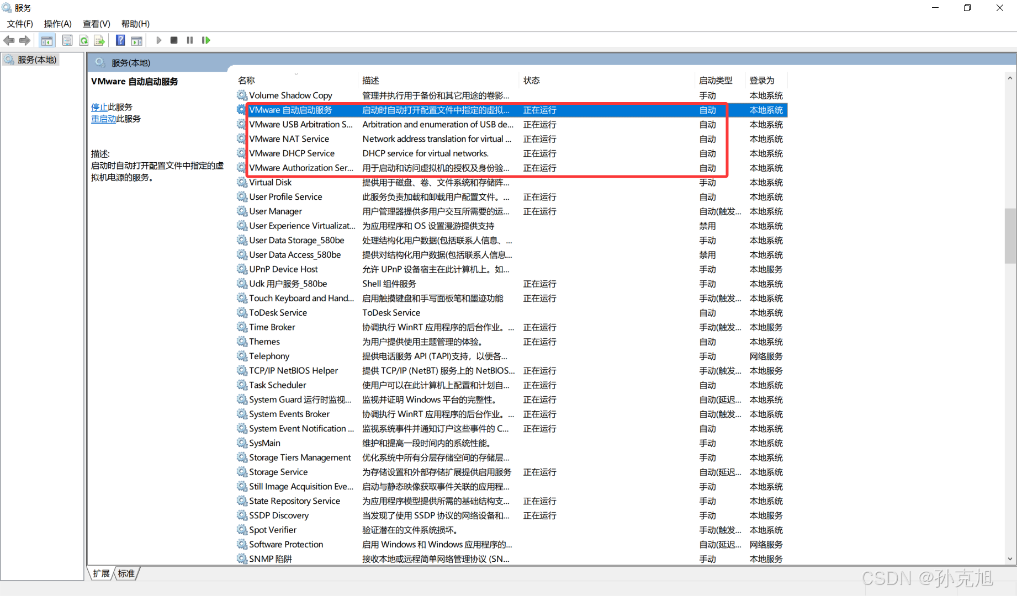
Task: Sort by the 名称 column header
Action: tap(297, 81)
